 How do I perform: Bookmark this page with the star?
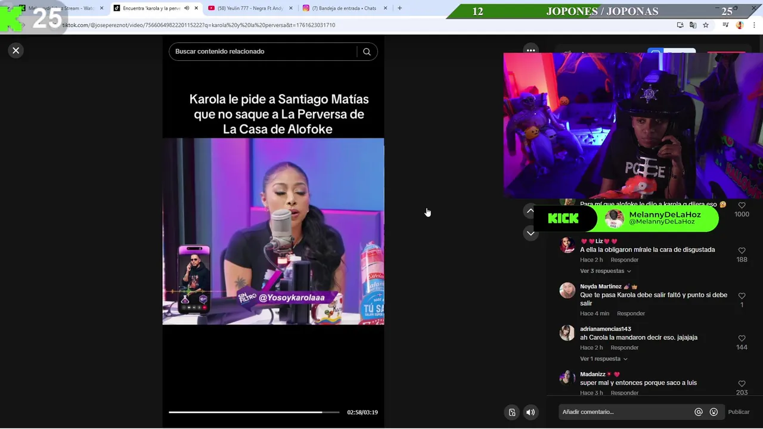pos(706,25)
